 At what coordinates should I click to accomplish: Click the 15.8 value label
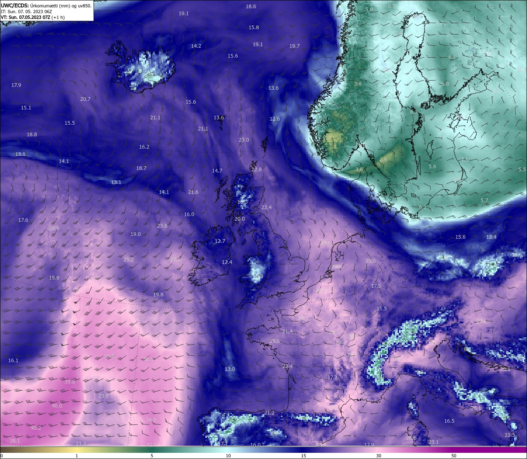254,28
